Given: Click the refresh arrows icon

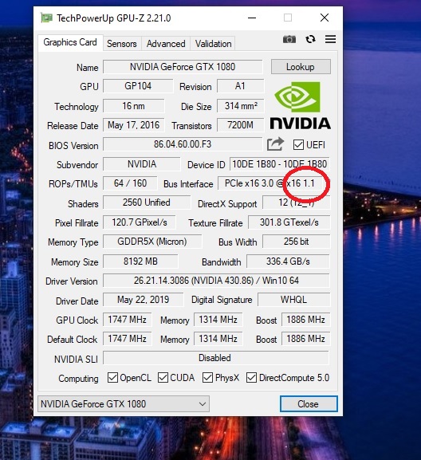Looking at the screenshot, I should [310, 39].
